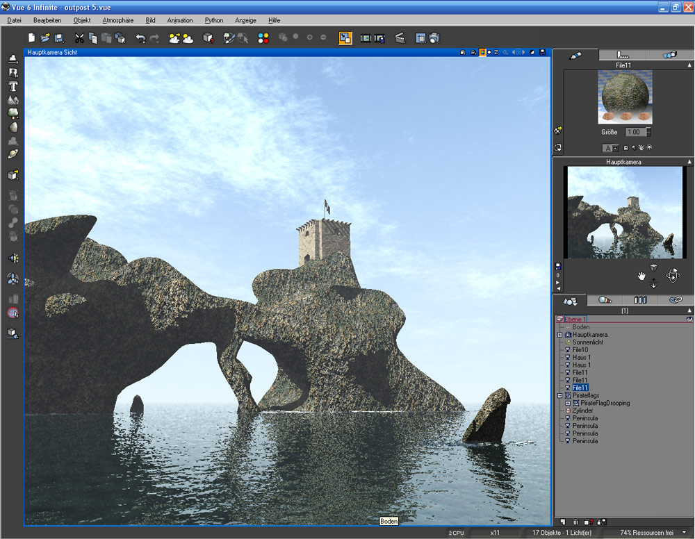
Task: Expand the PirateFlagDrooping node
Action: pyautogui.click(x=567, y=403)
